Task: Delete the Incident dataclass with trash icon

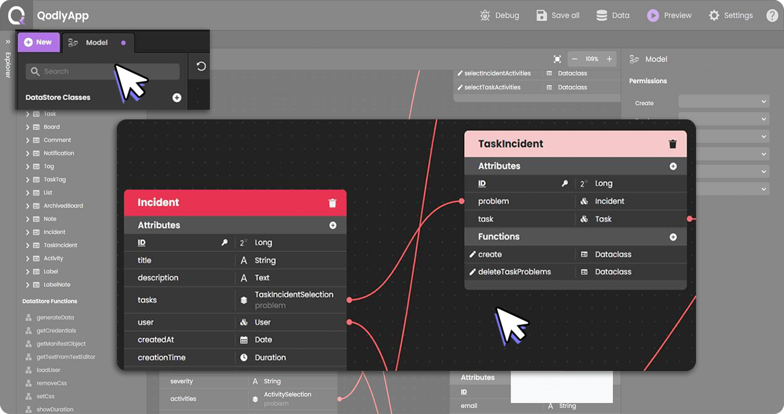Action: pyautogui.click(x=332, y=203)
